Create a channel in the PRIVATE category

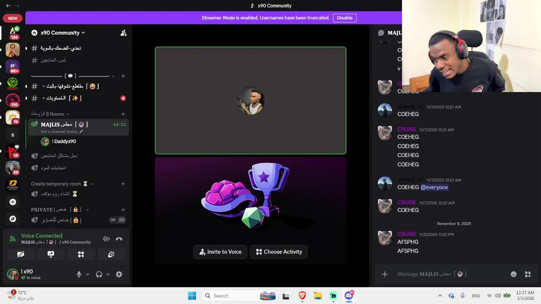point(123,209)
